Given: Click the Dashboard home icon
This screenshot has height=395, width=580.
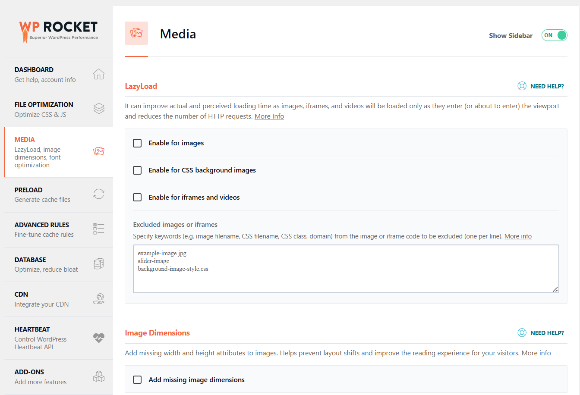Looking at the screenshot, I should pyautogui.click(x=98, y=74).
